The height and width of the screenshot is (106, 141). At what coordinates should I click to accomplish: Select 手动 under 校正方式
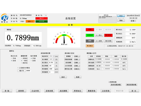pos(12,59)
